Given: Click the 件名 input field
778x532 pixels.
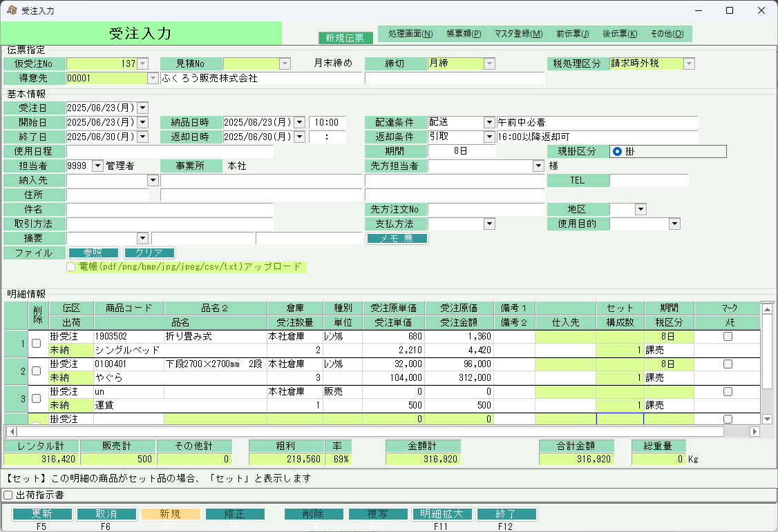Looking at the screenshot, I should [x=170, y=210].
